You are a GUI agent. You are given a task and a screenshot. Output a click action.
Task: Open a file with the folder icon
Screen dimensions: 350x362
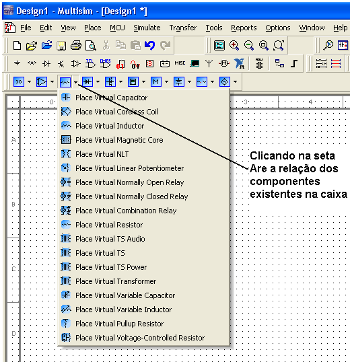pos(32,45)
